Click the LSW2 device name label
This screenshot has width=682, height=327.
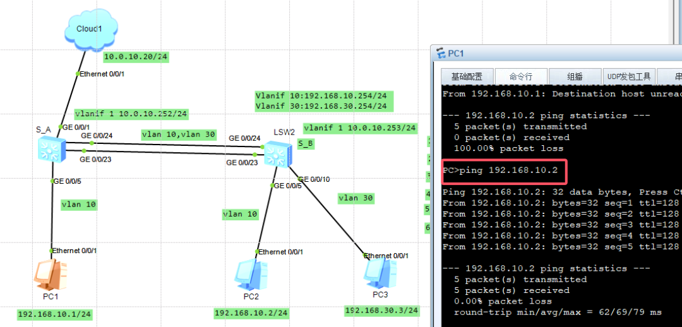point(284,132)
